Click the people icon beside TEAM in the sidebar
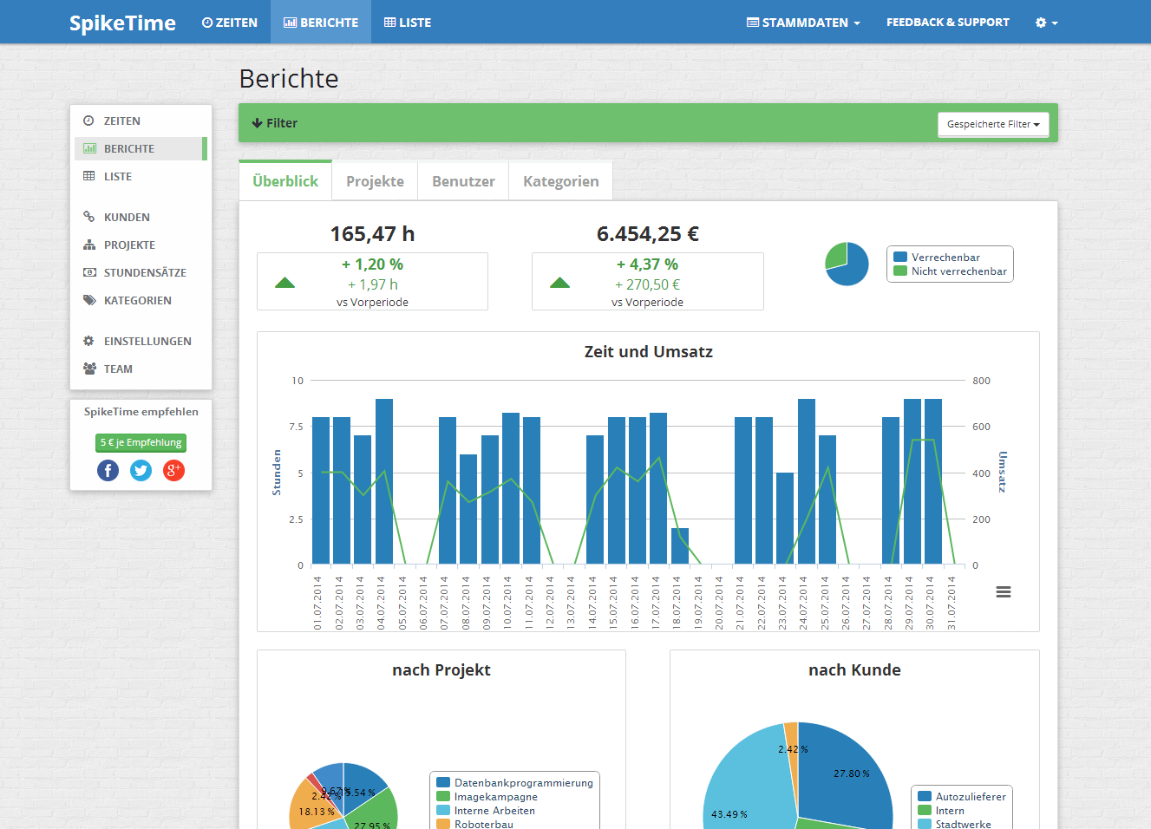 (89, 369)
